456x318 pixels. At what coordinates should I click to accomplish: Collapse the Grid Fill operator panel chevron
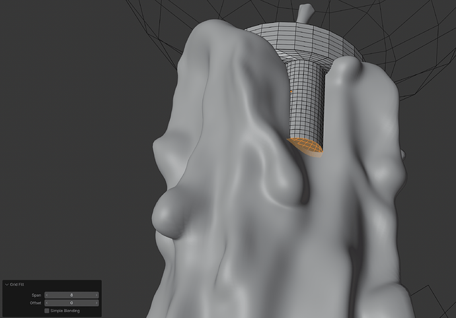[x=7, y=284]
